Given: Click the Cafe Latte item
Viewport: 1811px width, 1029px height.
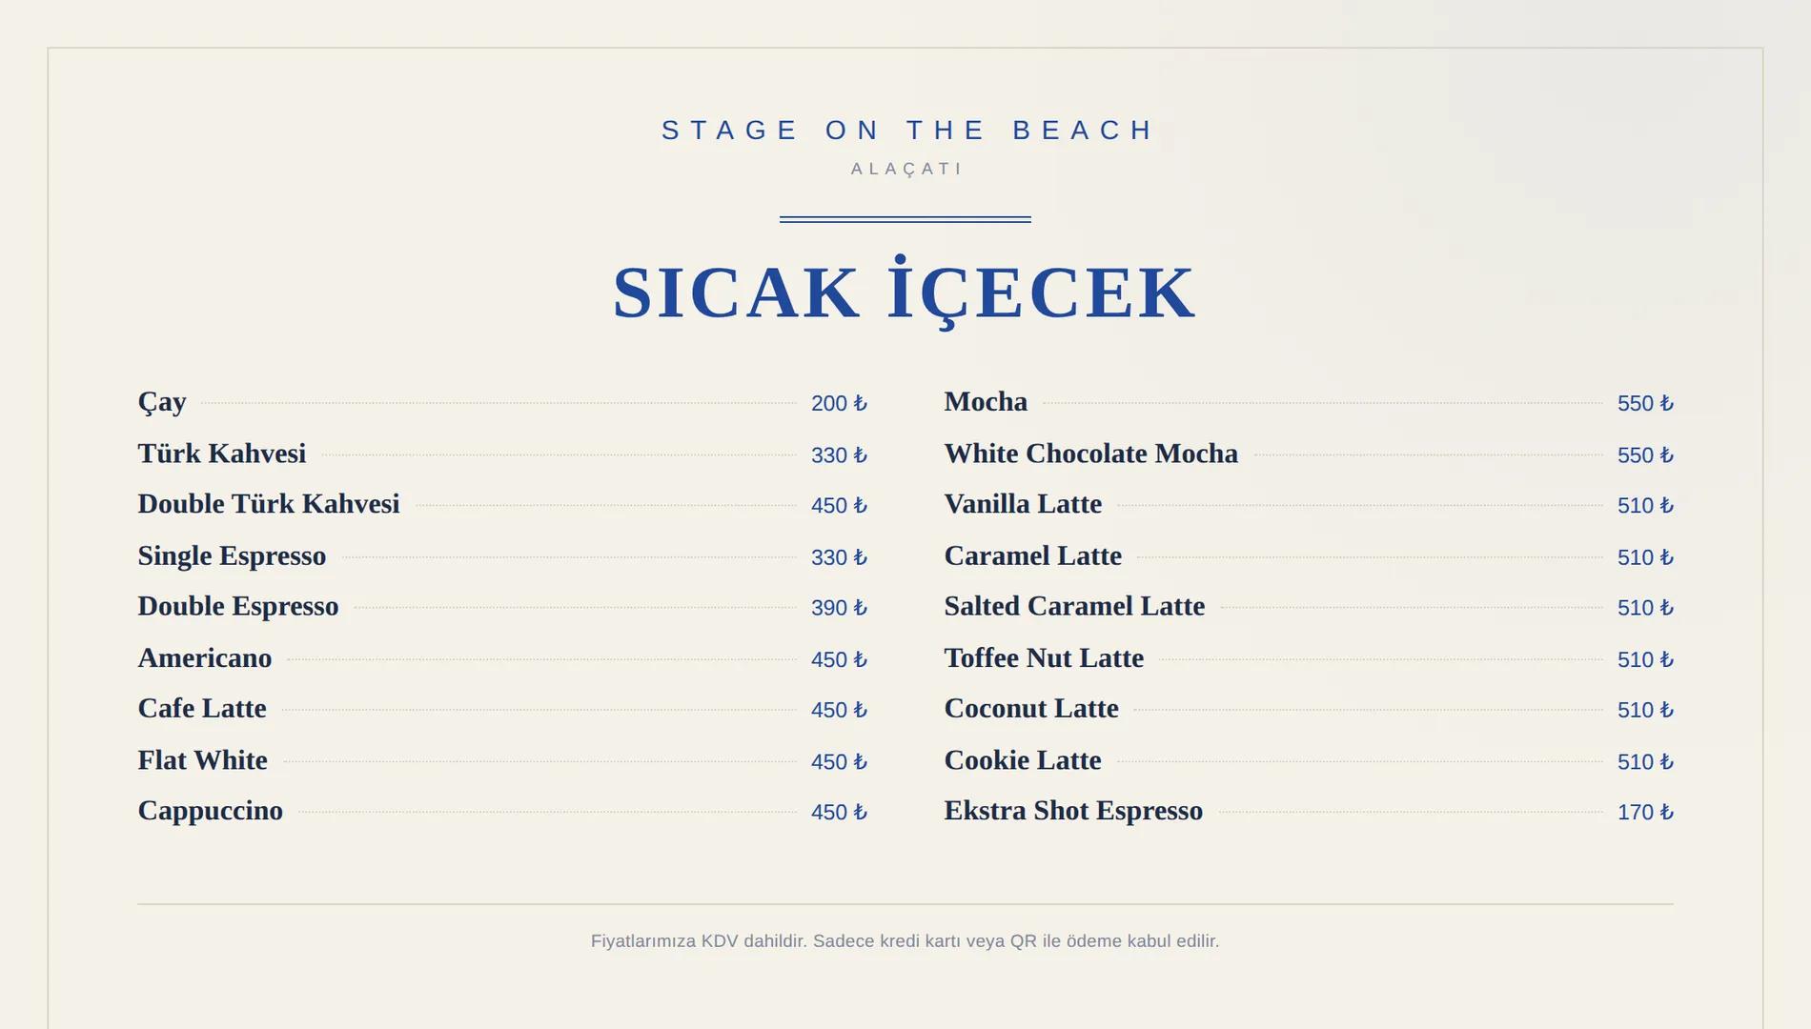Looking at the screenshot, I should coord(202,708).
